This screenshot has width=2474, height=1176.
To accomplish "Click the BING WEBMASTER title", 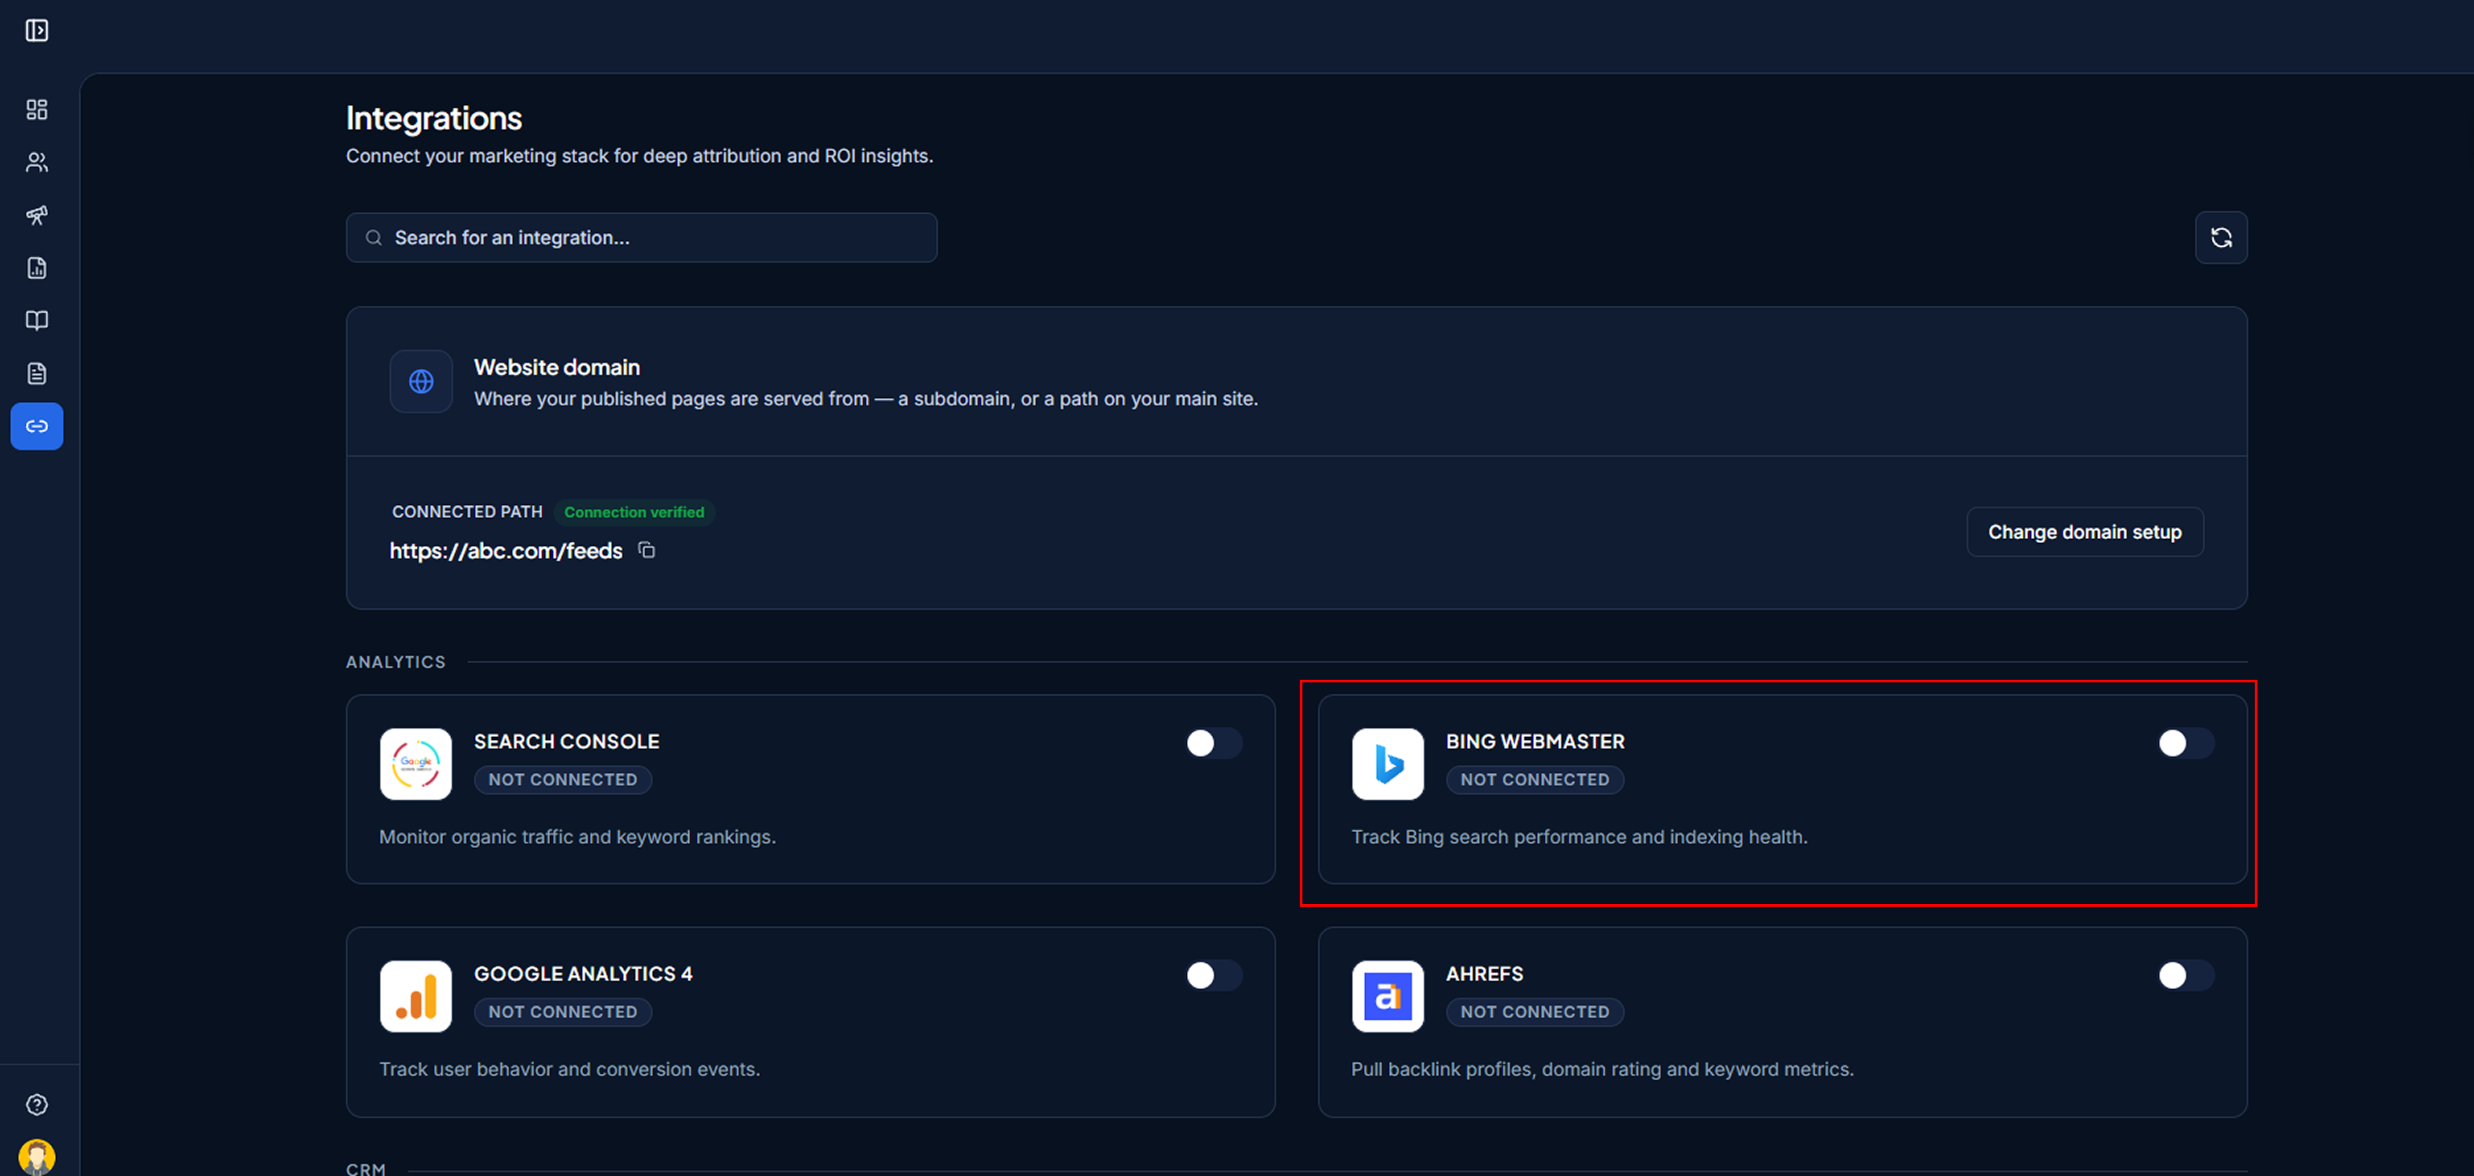I will (x=1536, y=742).
